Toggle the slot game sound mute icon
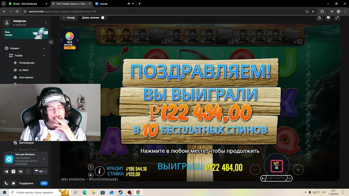The width and height of the screenshot is (349, 196). click(x=91, y=175)
